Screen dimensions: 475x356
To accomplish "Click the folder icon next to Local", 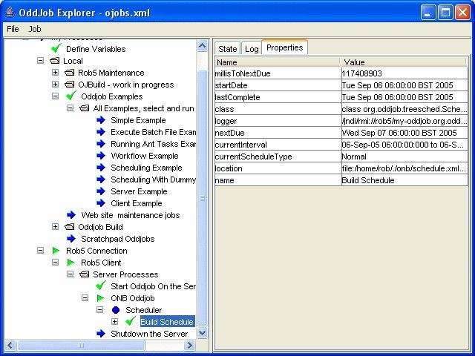I will coord(54,61).
